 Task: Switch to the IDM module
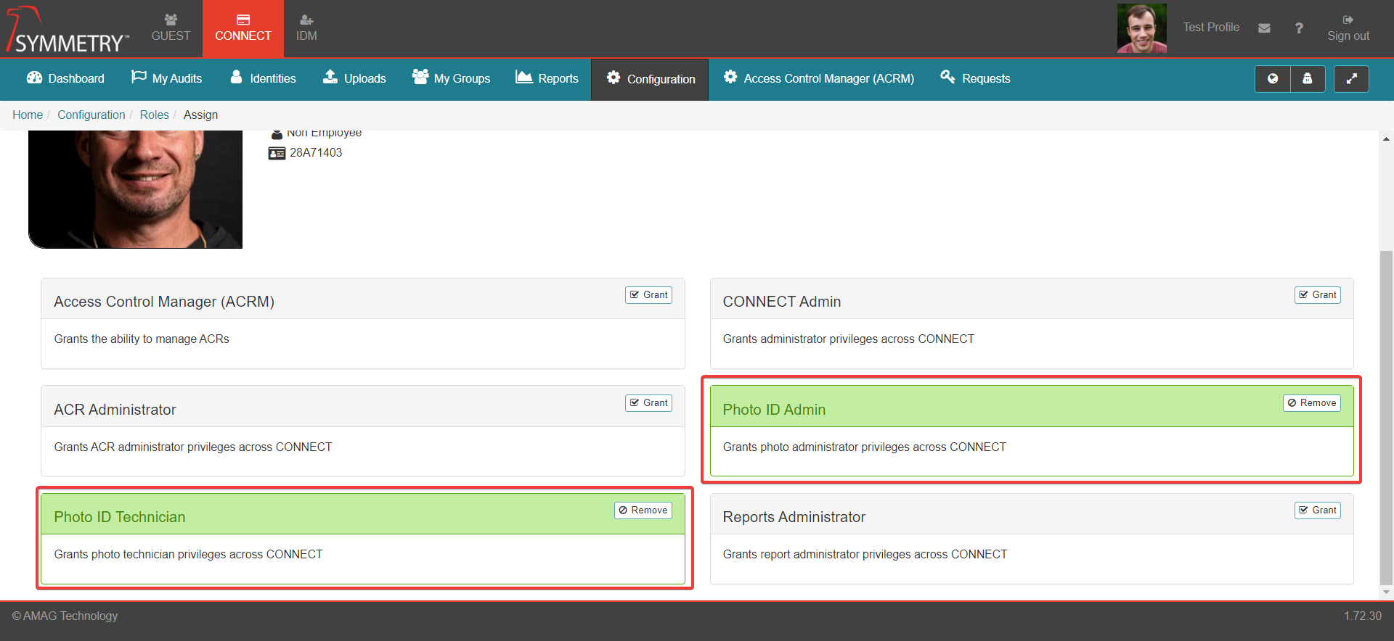tap(306, 28)
